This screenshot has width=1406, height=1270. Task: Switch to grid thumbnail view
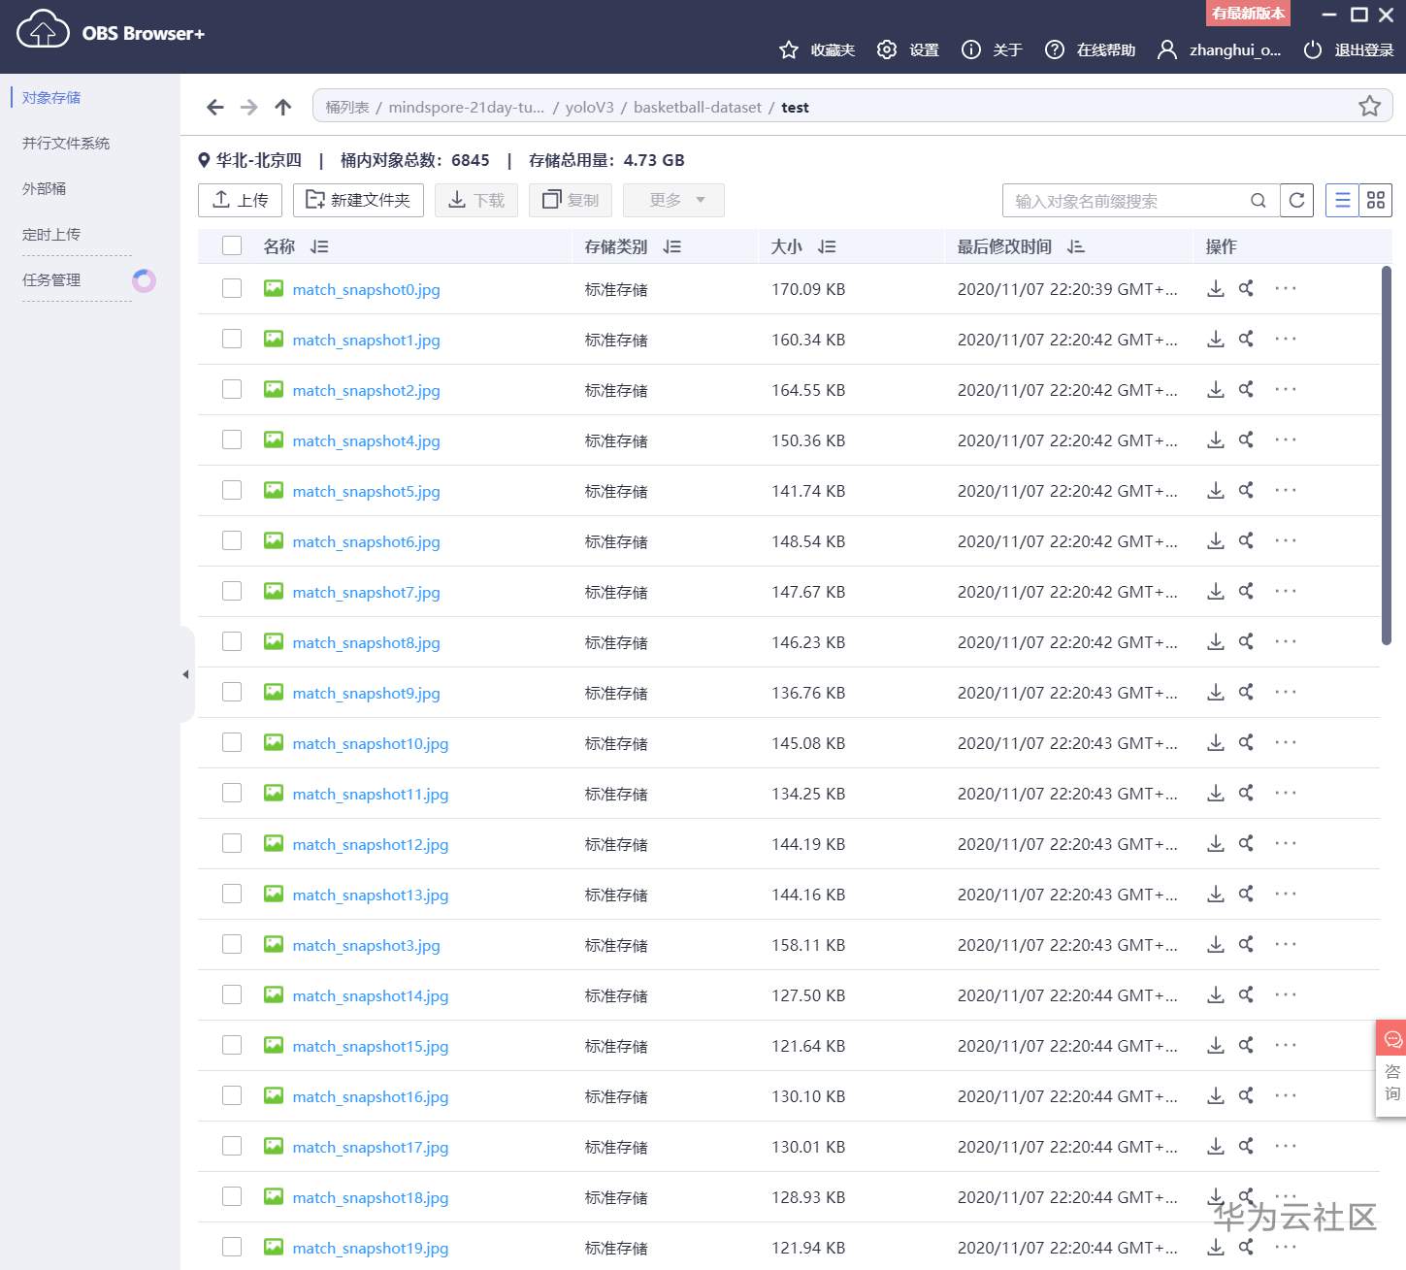point(1375,201)
